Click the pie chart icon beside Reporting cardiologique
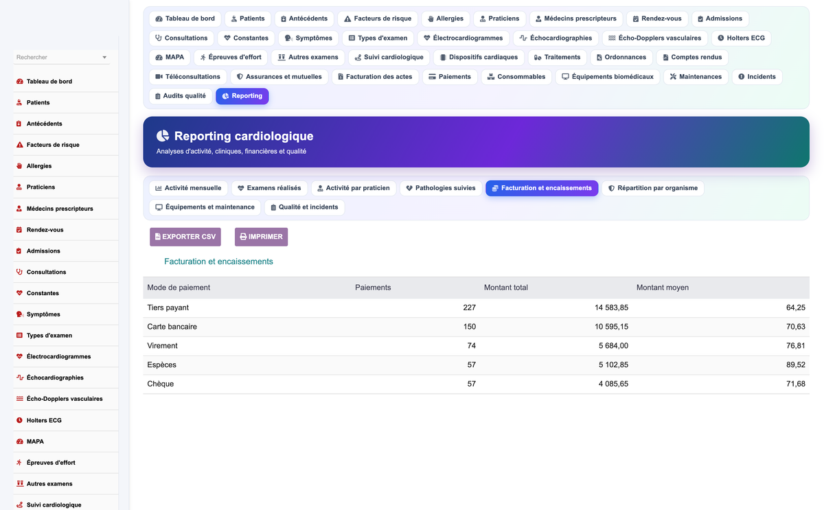The height and width of the screenshot is (510, 824). tap(163, 136)
